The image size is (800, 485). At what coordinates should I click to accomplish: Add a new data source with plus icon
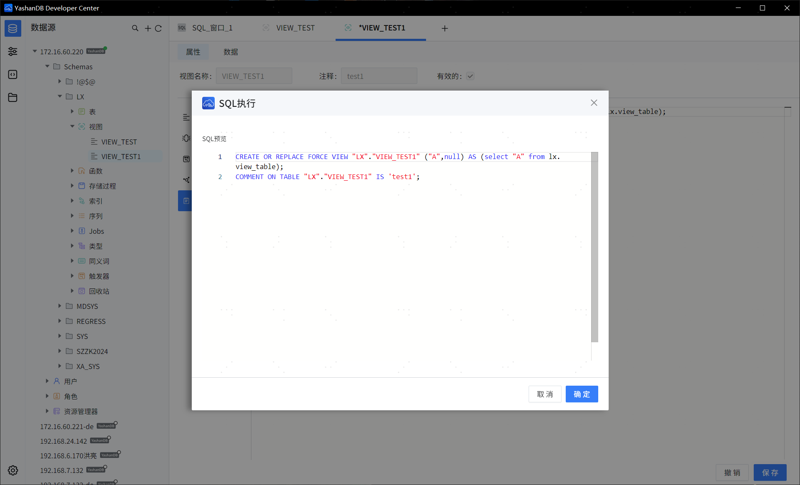pos(148,28)
